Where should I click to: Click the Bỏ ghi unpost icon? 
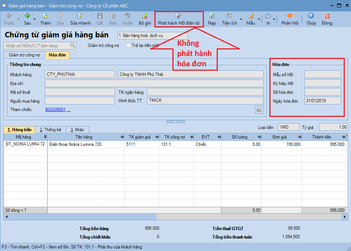pyautogui.click(x=145, y=16)
